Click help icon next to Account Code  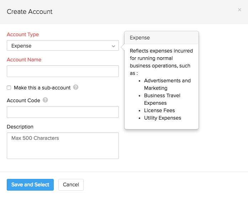pyautogui.click(x=45, y=100)
